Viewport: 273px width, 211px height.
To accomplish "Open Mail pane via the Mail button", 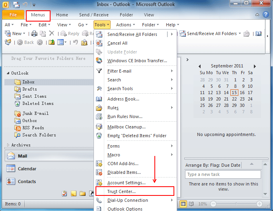I will [x=49, y=156].
